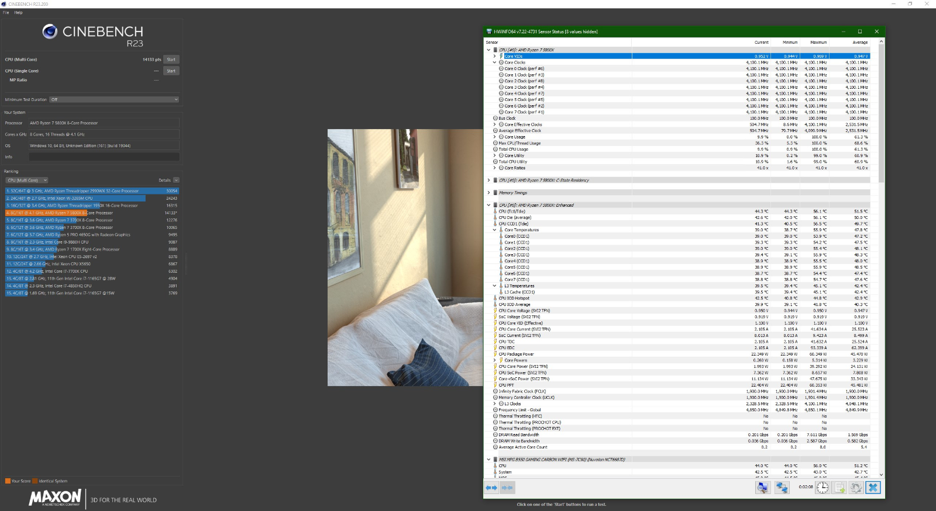Click Identical System legend color box

tap(35, 481)
